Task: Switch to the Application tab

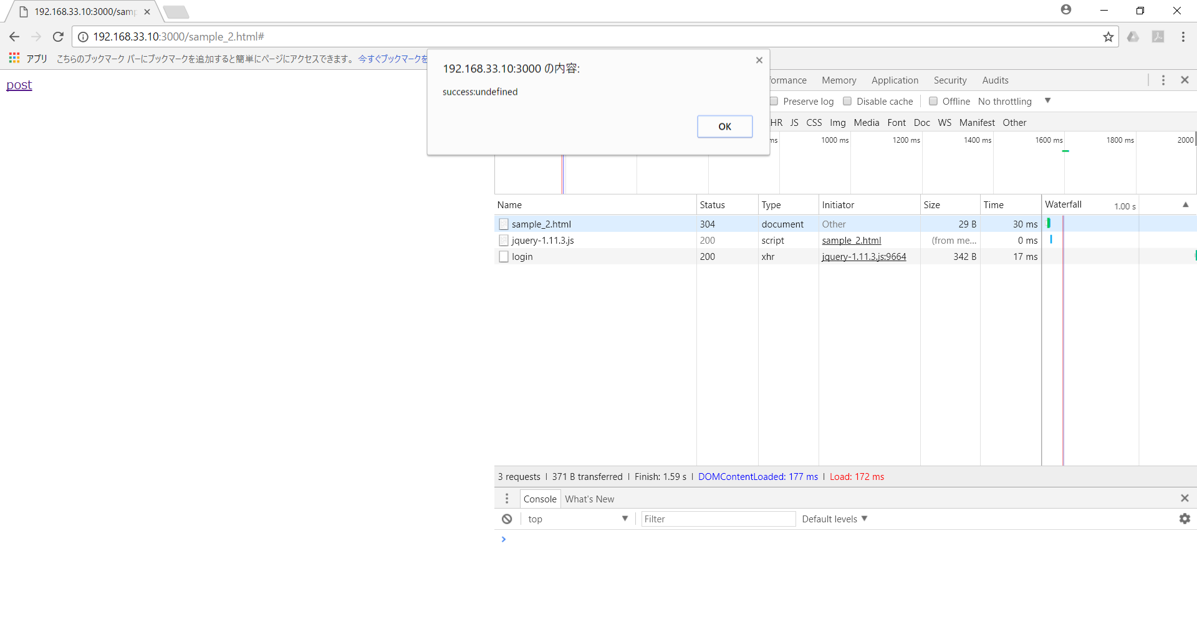Action: click(895, 80)
